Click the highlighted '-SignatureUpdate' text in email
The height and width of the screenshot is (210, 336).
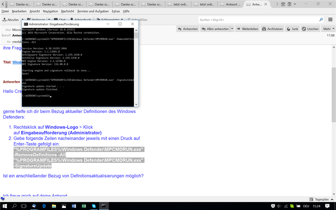pos(32,166)
